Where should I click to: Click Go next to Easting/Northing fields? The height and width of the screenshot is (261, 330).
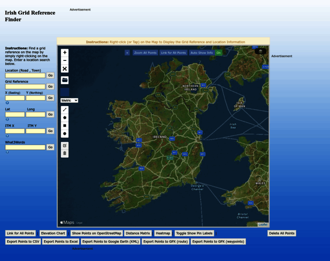[50, 98]
